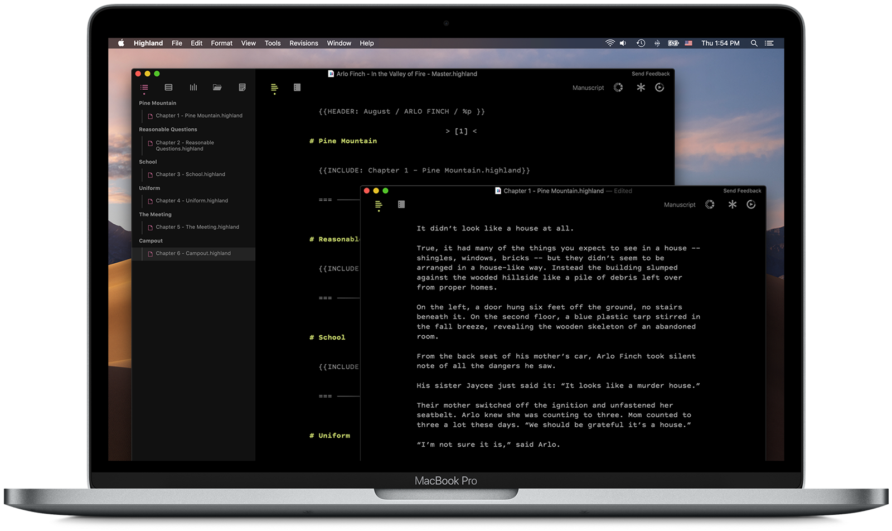Select Chapter 3 - School.highland in navigator

190,175
